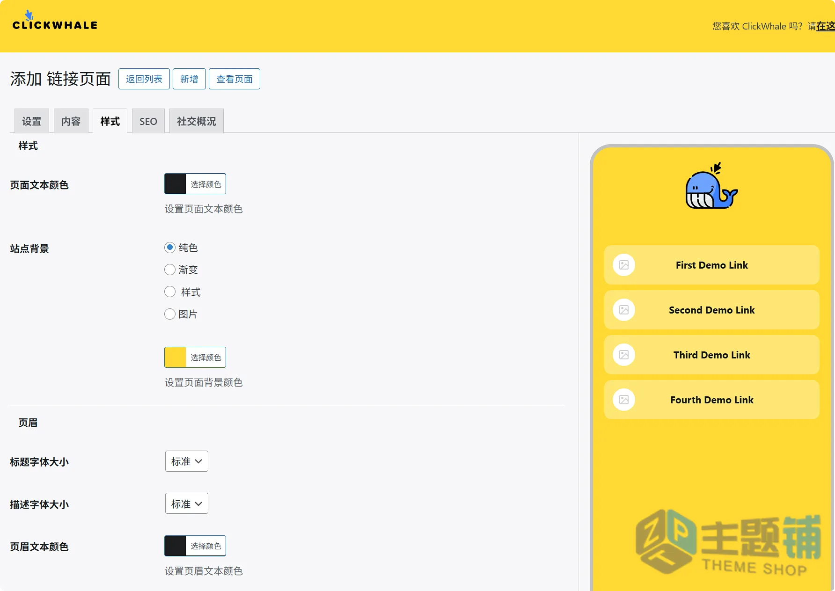Open the review link after 请 in the header
The height and width of the screenshot is (591, 835).
[x=826, y=26]
